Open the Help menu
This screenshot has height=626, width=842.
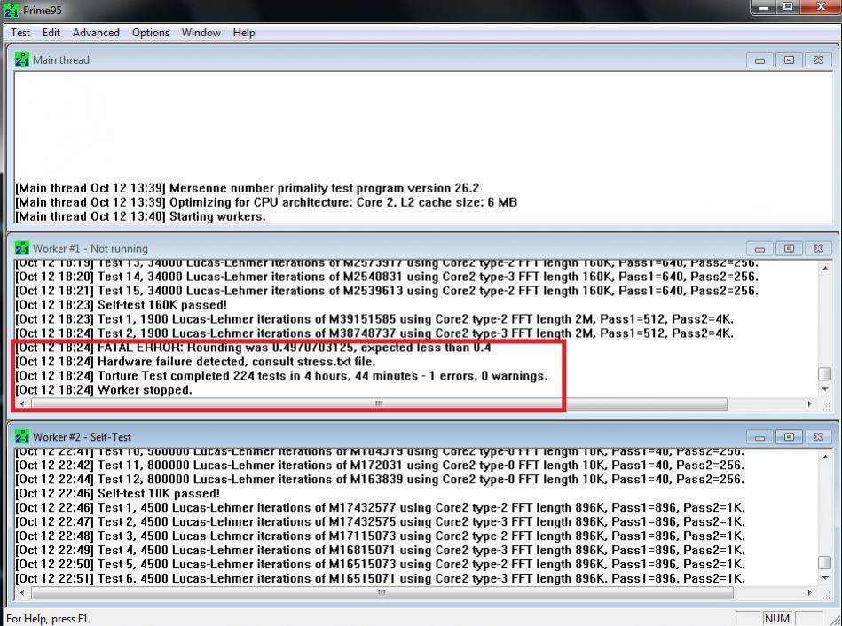[244, 33]
